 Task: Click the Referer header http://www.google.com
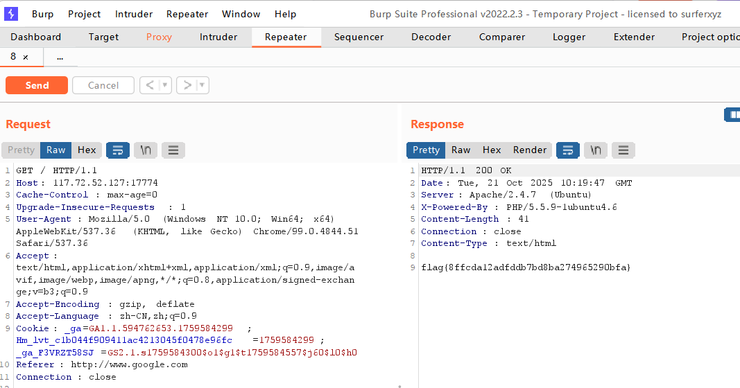coord(101,364)
